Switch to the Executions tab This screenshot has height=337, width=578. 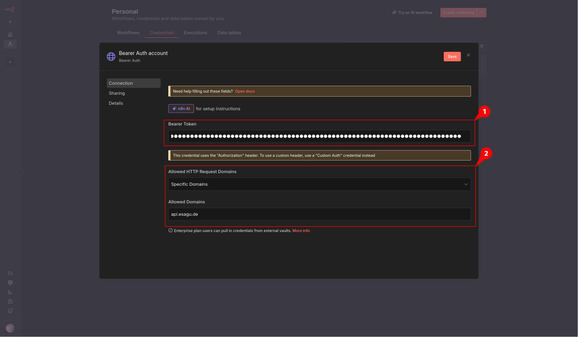tap(195, 33)
